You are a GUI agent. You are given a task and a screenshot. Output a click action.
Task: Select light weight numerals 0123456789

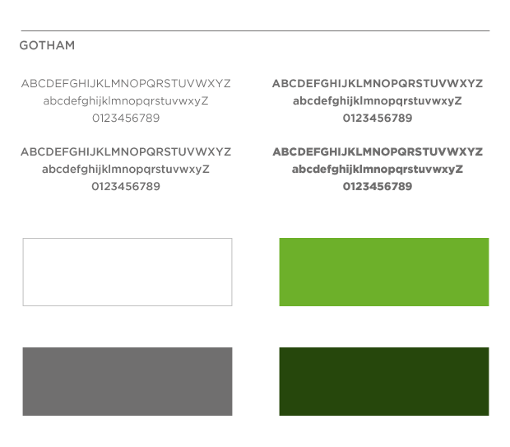126,118
